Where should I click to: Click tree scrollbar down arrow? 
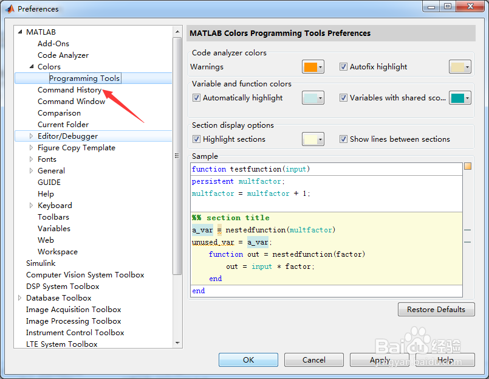click(177, 343)
